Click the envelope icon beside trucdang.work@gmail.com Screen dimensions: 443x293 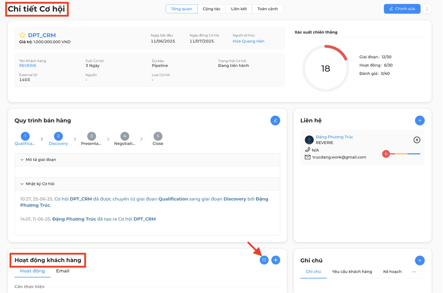click(x=307, y=157)
